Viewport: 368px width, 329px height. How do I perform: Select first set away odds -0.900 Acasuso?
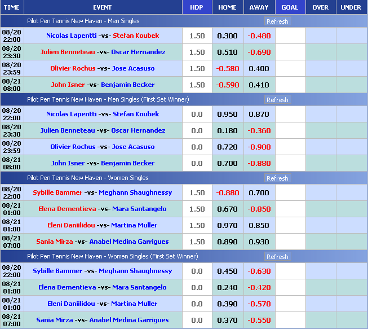[x=259, y=147]
